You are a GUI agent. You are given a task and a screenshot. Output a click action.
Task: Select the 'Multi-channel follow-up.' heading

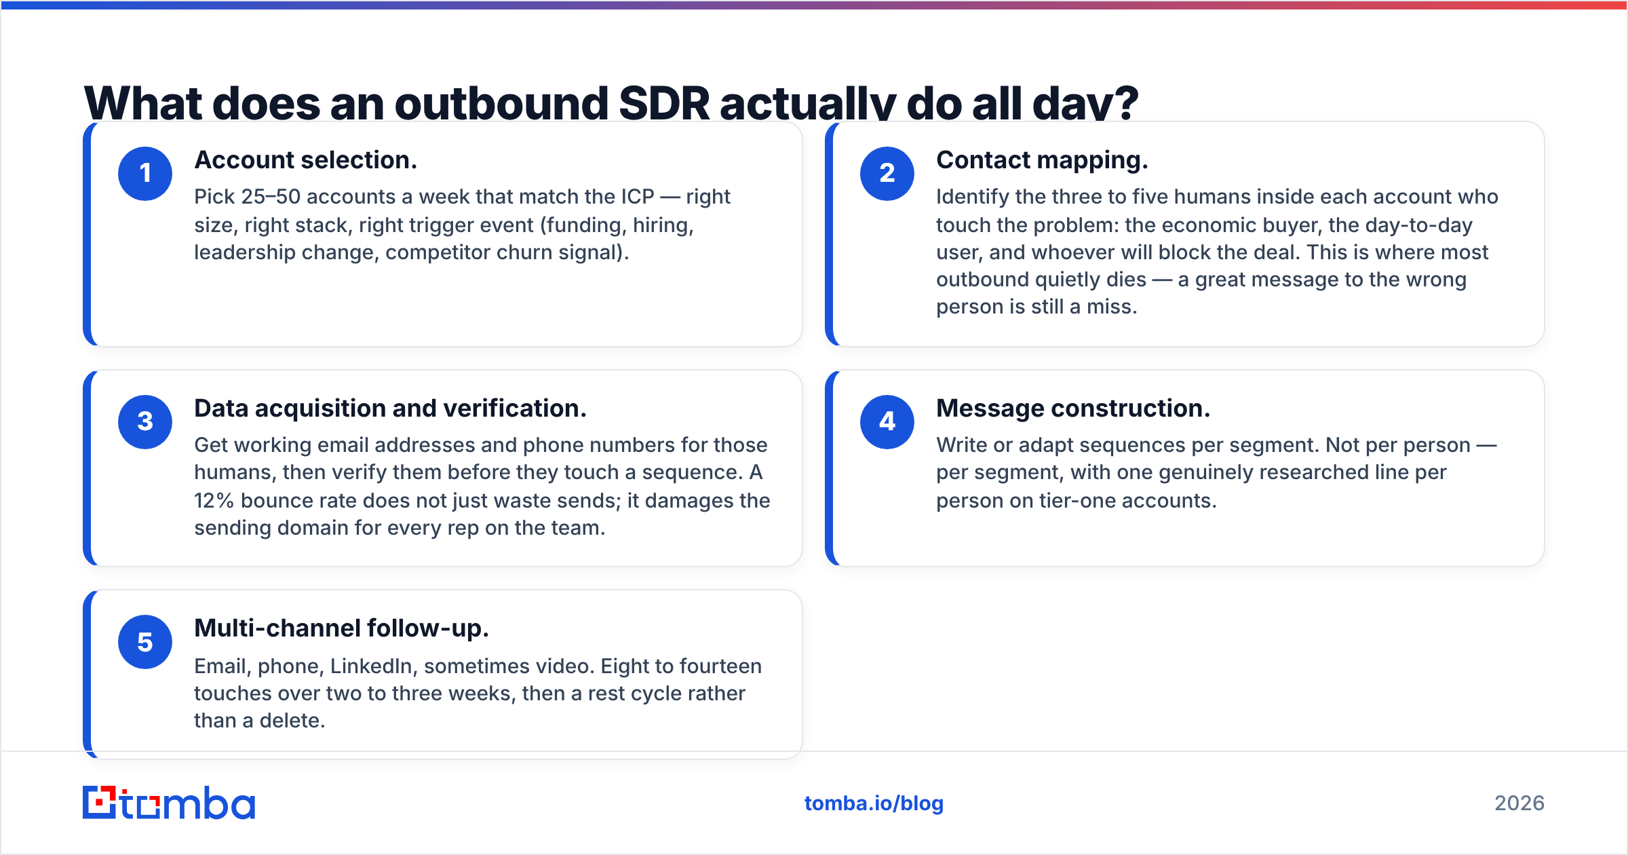pyautogui.click(x=342, y=628)
